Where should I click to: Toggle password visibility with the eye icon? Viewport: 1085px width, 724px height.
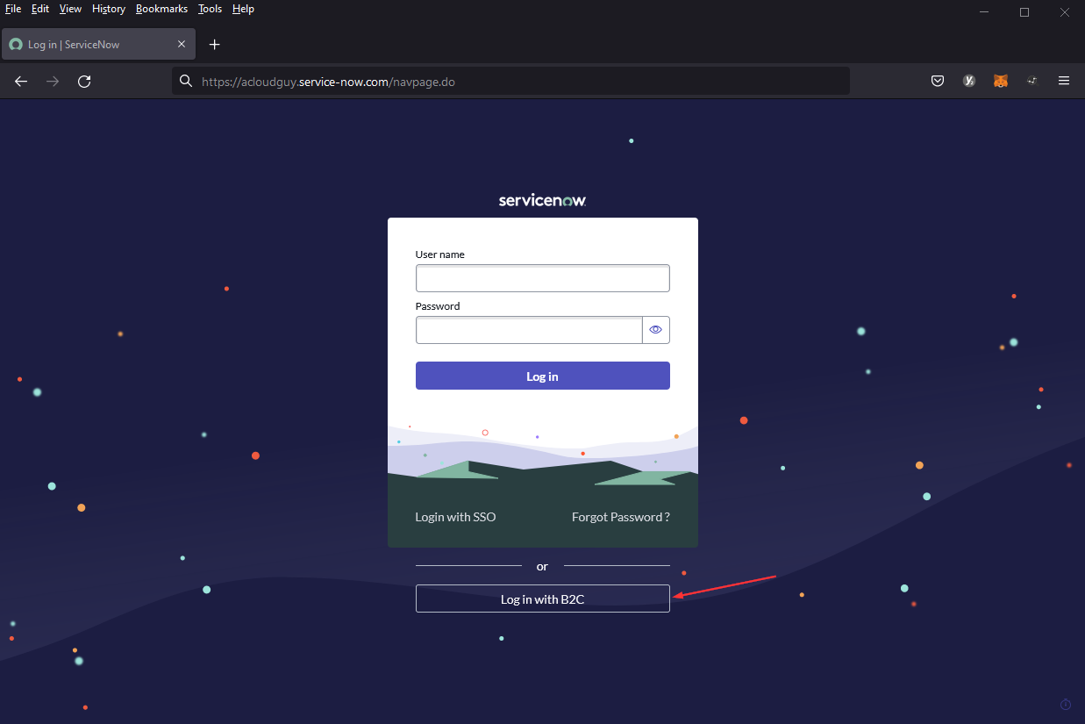tap(655, 329)
